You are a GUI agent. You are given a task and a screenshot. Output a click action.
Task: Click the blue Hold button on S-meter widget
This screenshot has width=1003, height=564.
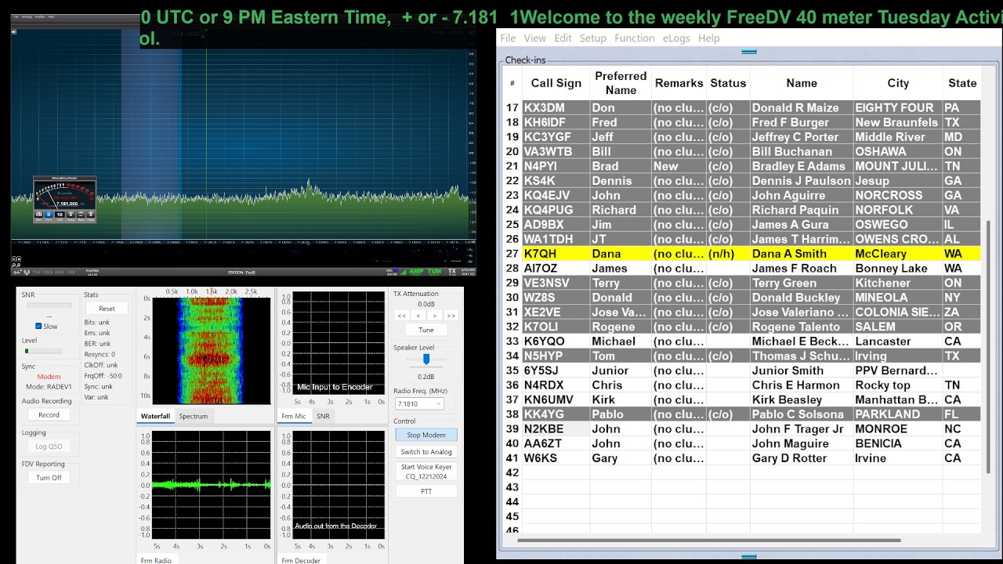(x=49, y=214)
